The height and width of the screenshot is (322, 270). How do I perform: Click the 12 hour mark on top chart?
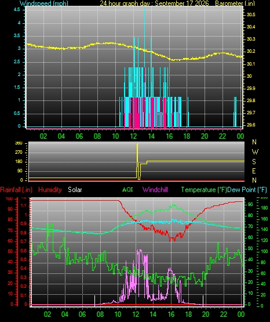[133, 136]
